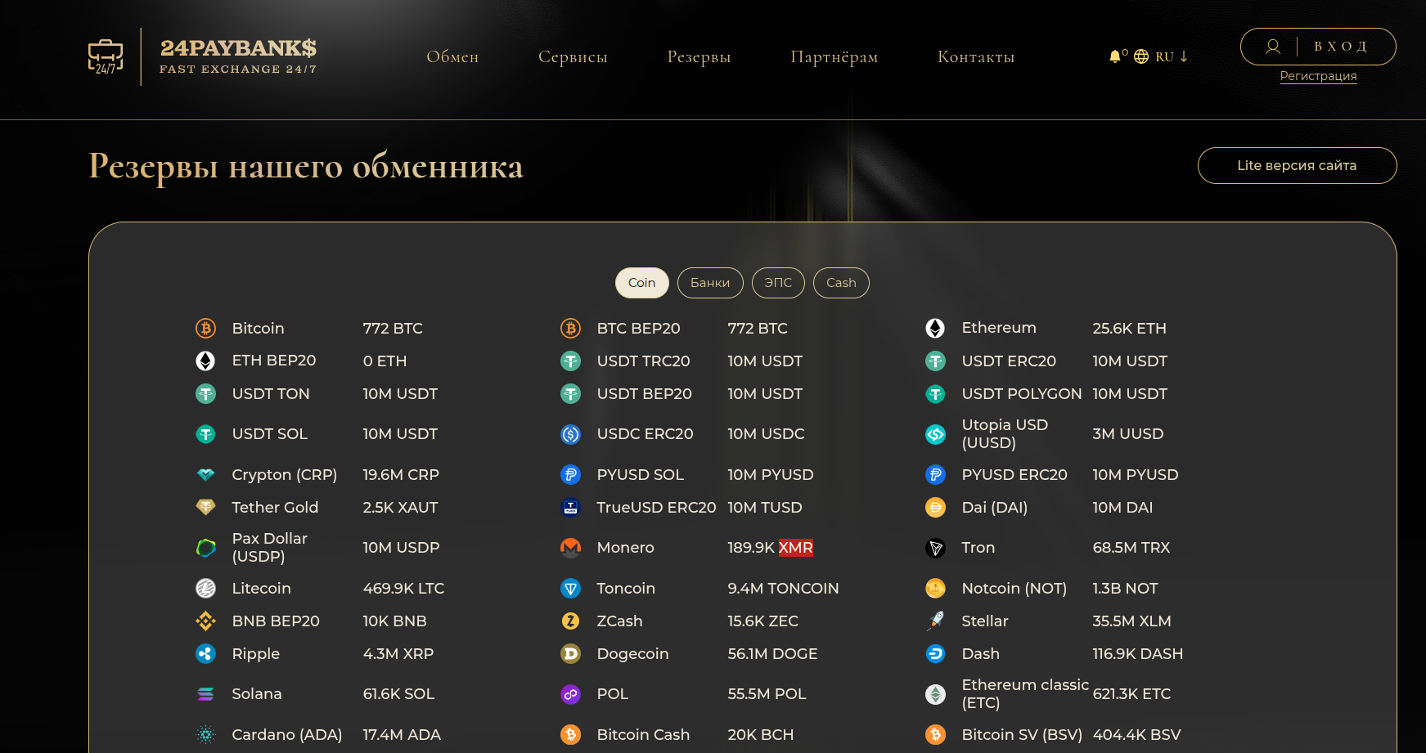Viewport: 1426px width, 753px height.
Task: Click the Резервы нашего обменника heading
Action: pyautogui.click(x=306, y=166)
